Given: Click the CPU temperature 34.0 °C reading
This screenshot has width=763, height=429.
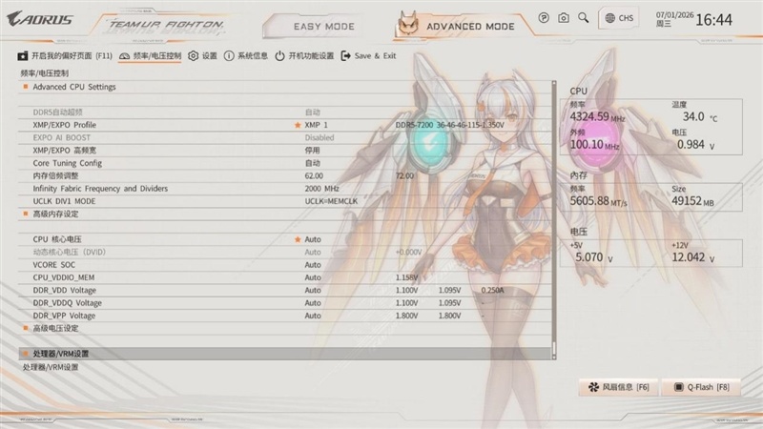Looking at the screenshot, I should pos(700,116).
